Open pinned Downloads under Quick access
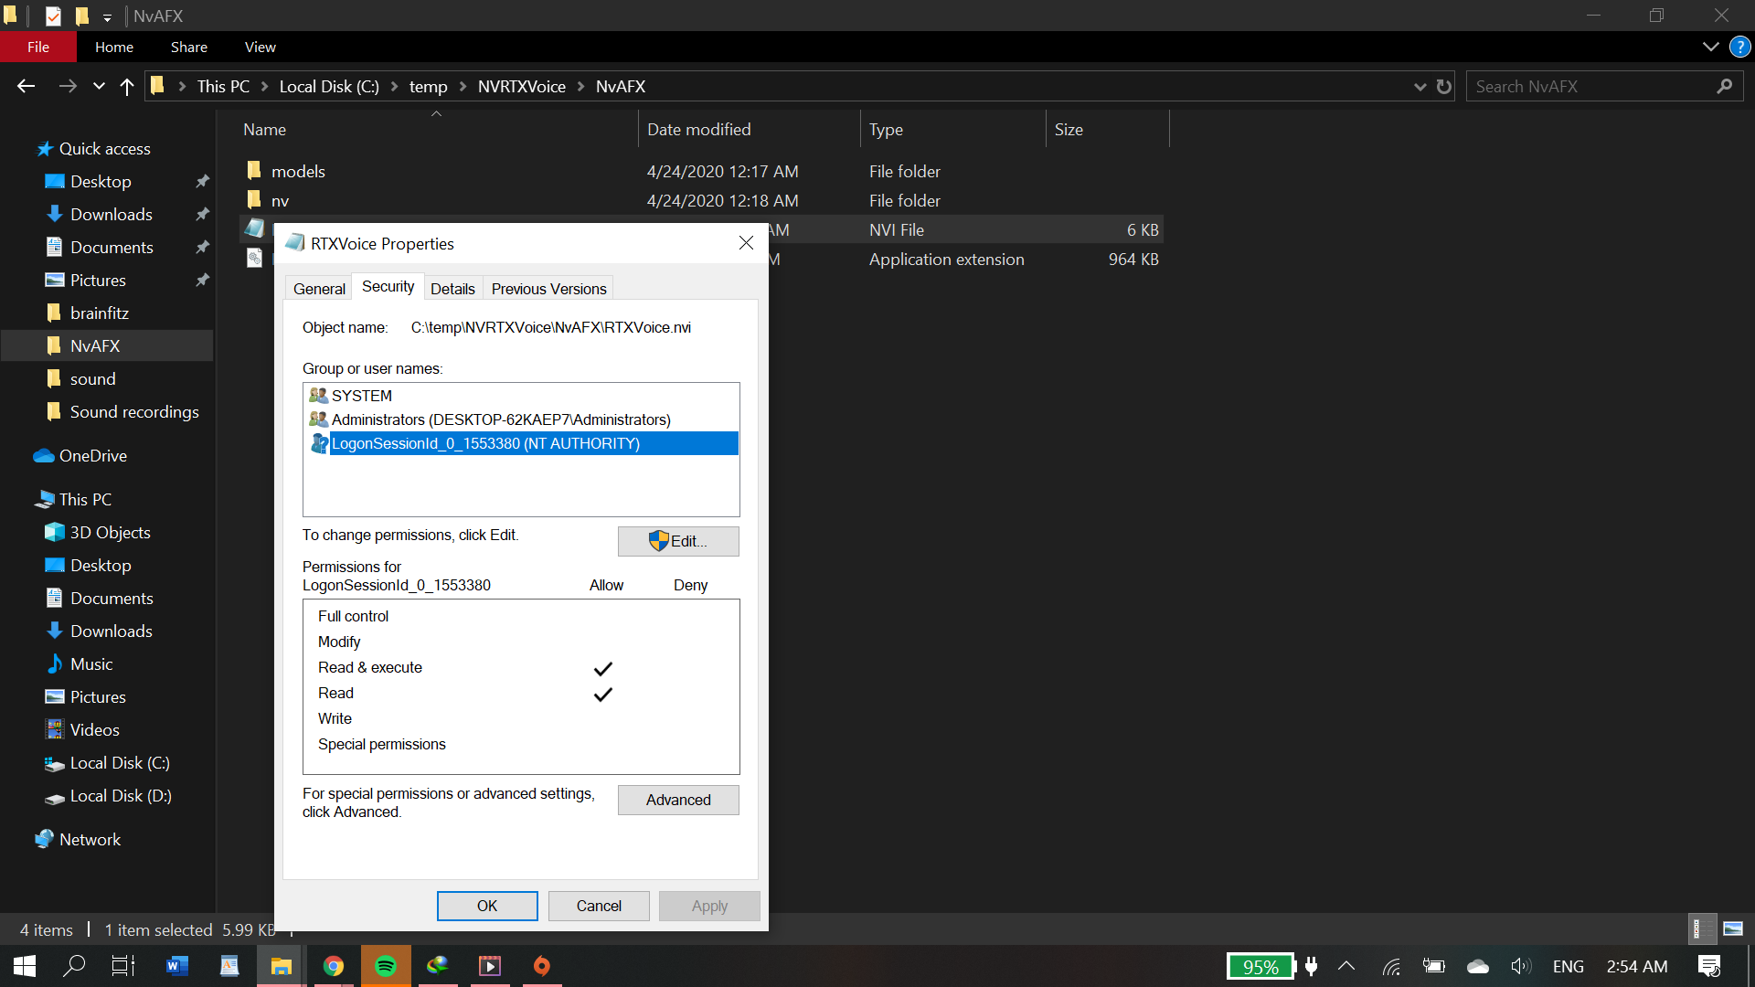Image resolution: width=1755 pixels, height=987 pixels. point(111,214)
